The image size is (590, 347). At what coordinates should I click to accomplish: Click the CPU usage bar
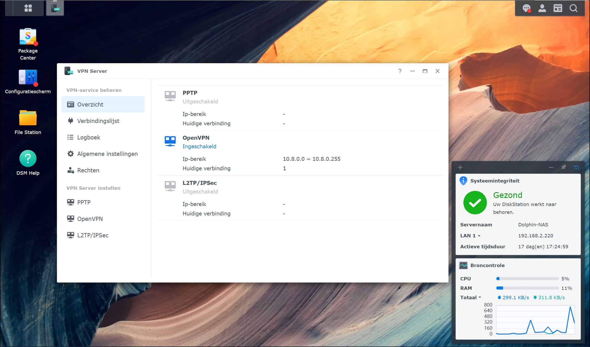pyautogui.click(x=527, y=279)
